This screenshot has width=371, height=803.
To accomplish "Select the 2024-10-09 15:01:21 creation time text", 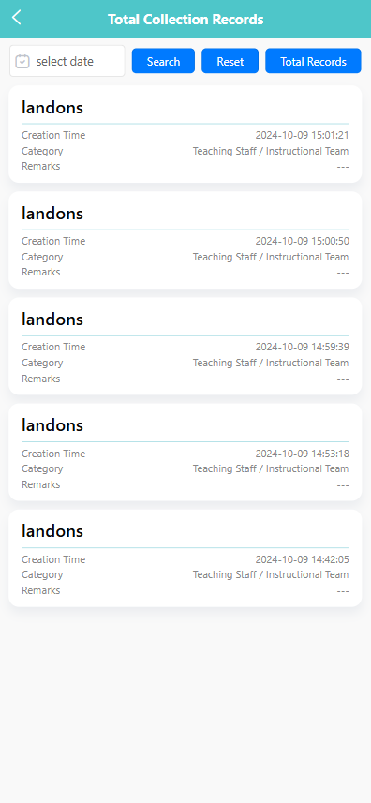I will 303,135.
